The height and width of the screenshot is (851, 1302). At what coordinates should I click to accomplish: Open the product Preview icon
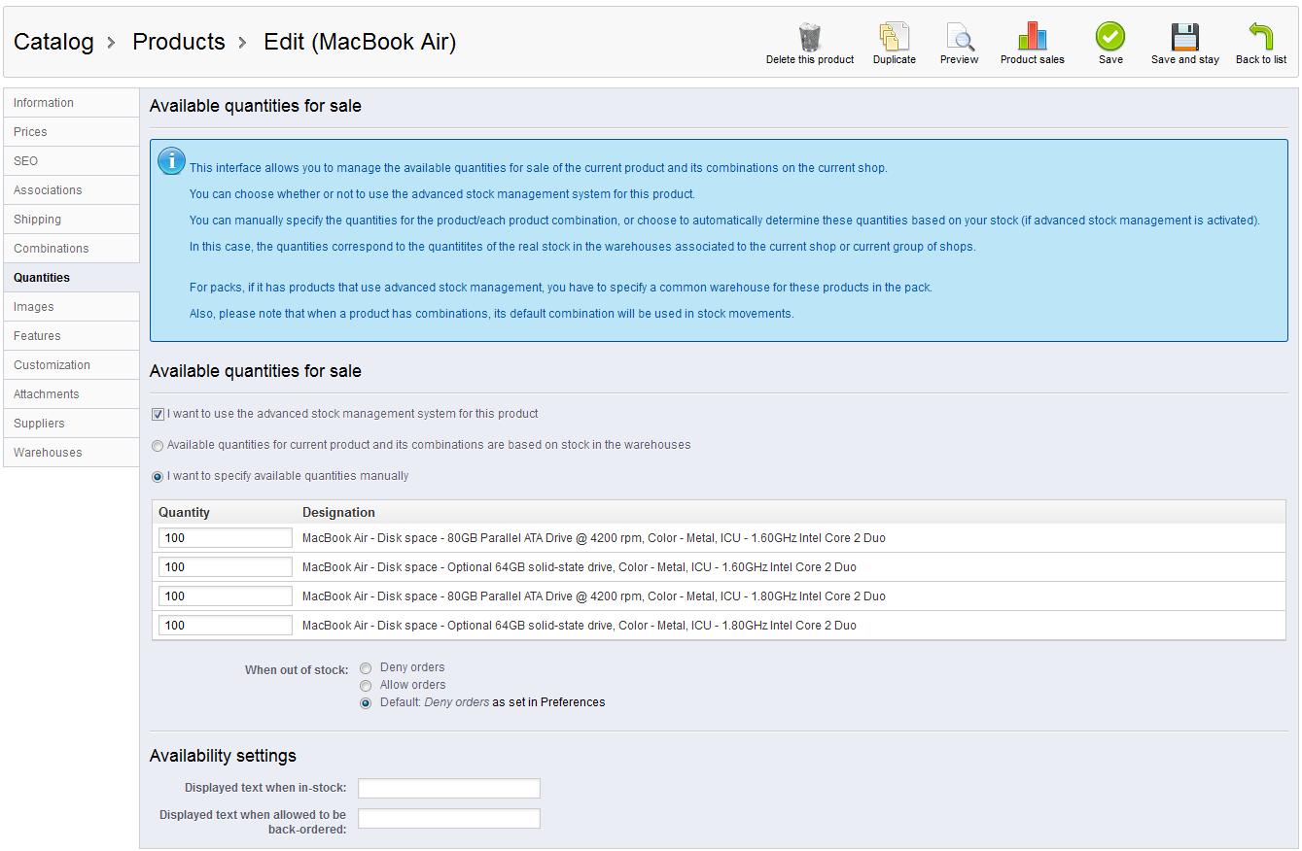pyautogui.click(x=959, y=38)
